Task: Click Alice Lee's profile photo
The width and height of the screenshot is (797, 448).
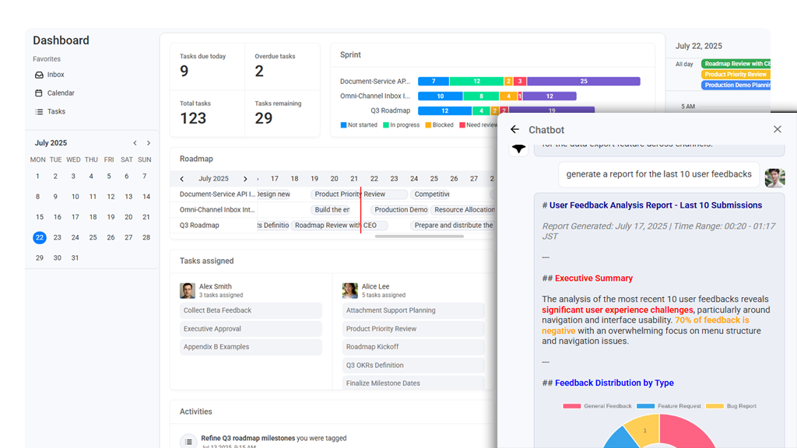Action: (x=350, y=291)
